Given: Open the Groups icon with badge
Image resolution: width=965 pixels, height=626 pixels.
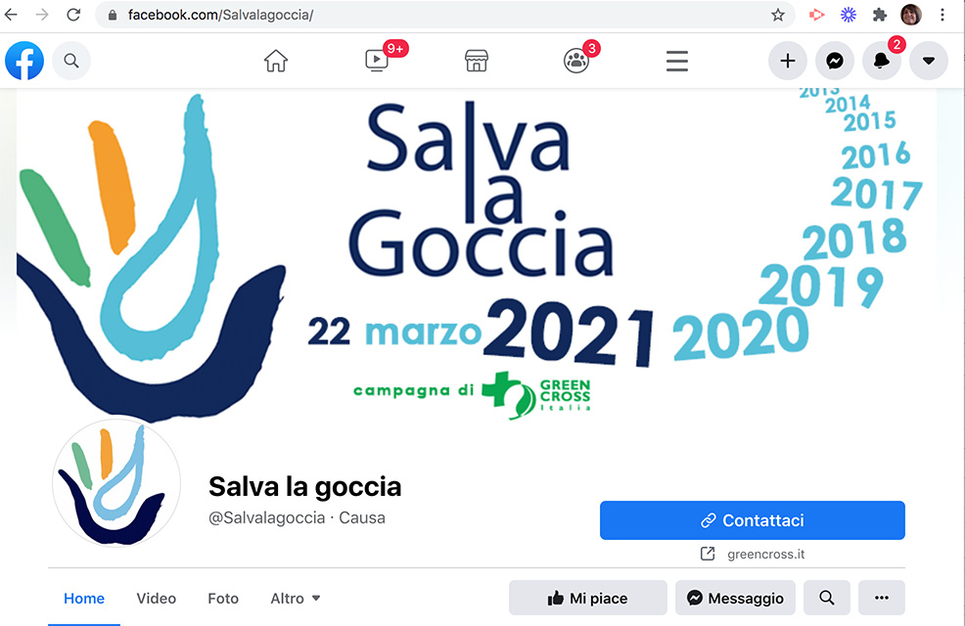Looking at the screenshot, I should click(x=576, y=61).
